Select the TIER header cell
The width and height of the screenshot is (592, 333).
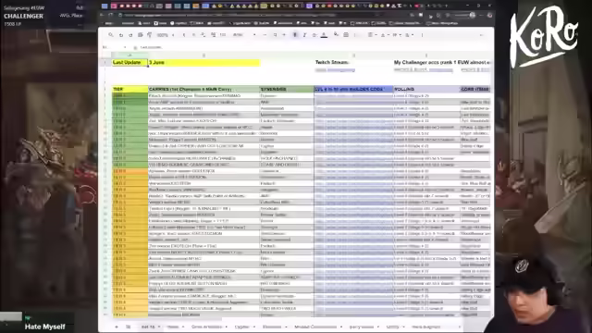(x=129, y=89)
